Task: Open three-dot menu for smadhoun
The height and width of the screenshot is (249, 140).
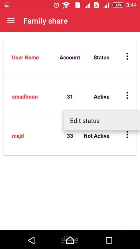Action: pyautogui.click(x=127, y=95)
